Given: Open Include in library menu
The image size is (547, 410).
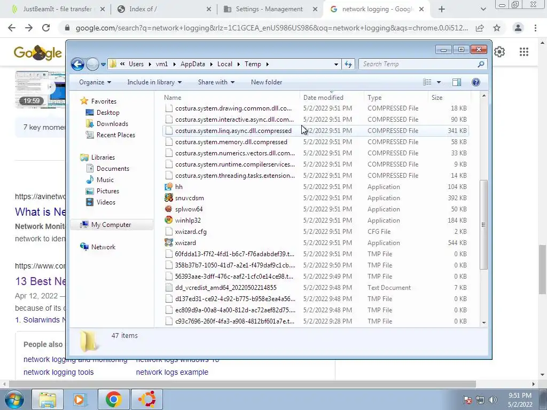Looking at the screenshot, I should (x=154, y=82).
